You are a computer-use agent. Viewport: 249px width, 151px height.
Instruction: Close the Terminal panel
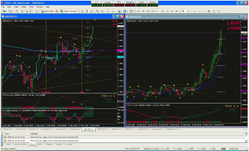coord(2,133)
